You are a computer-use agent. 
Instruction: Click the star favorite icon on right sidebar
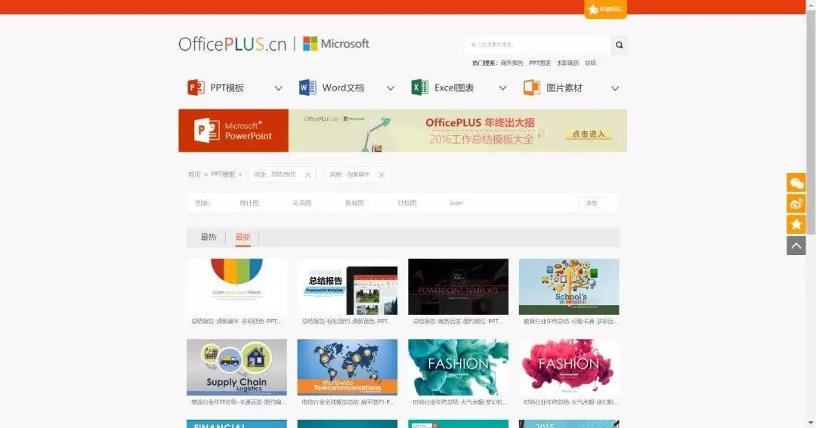(796, 224)
